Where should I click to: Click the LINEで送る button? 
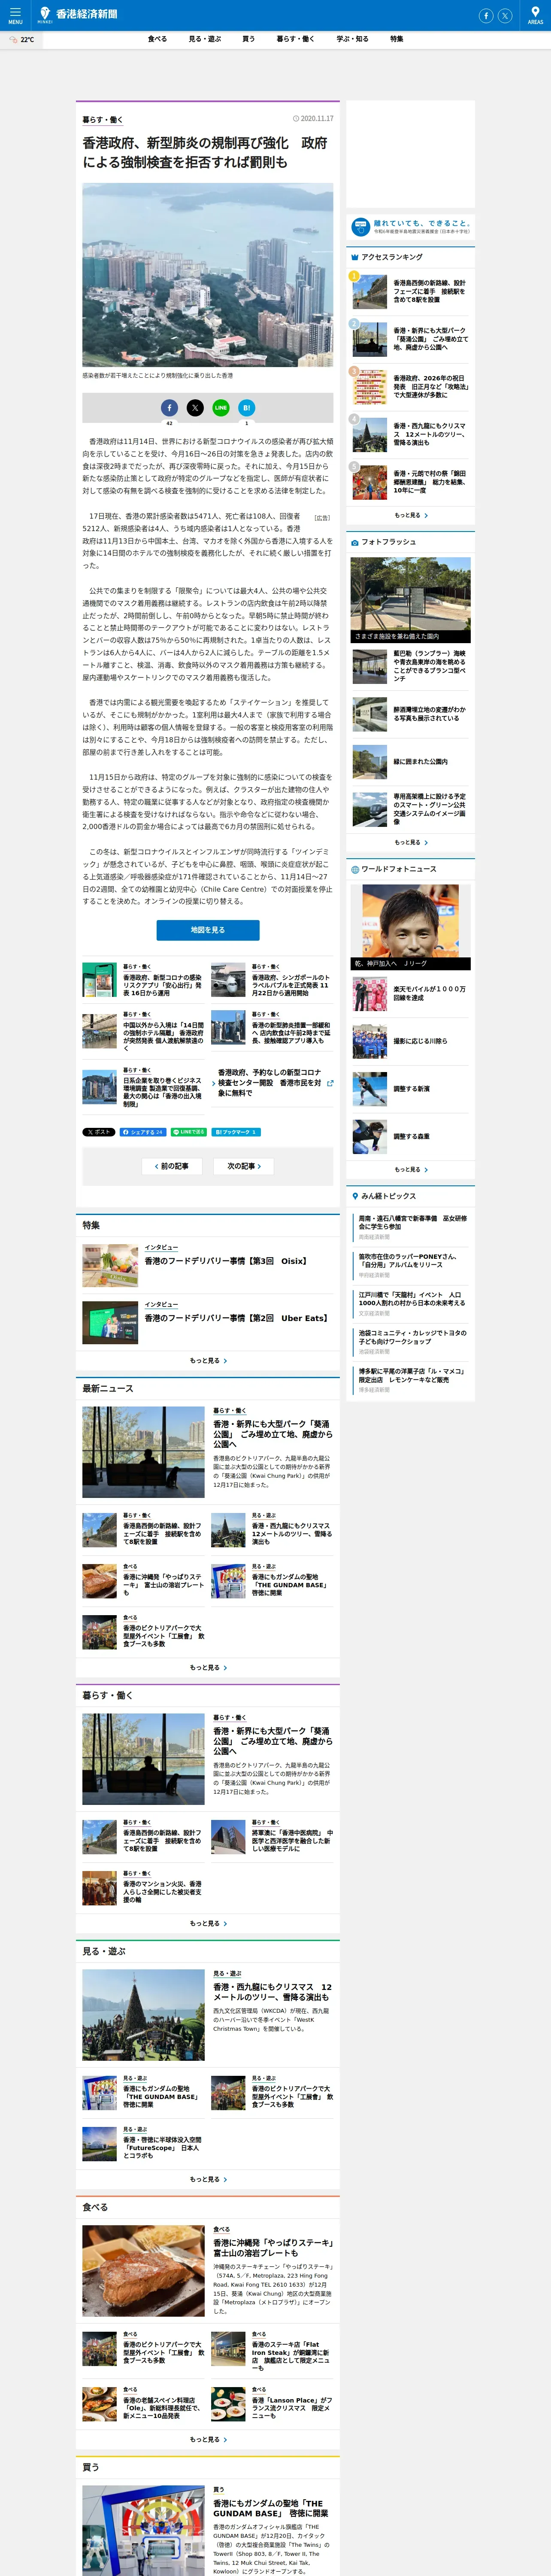189,1132
